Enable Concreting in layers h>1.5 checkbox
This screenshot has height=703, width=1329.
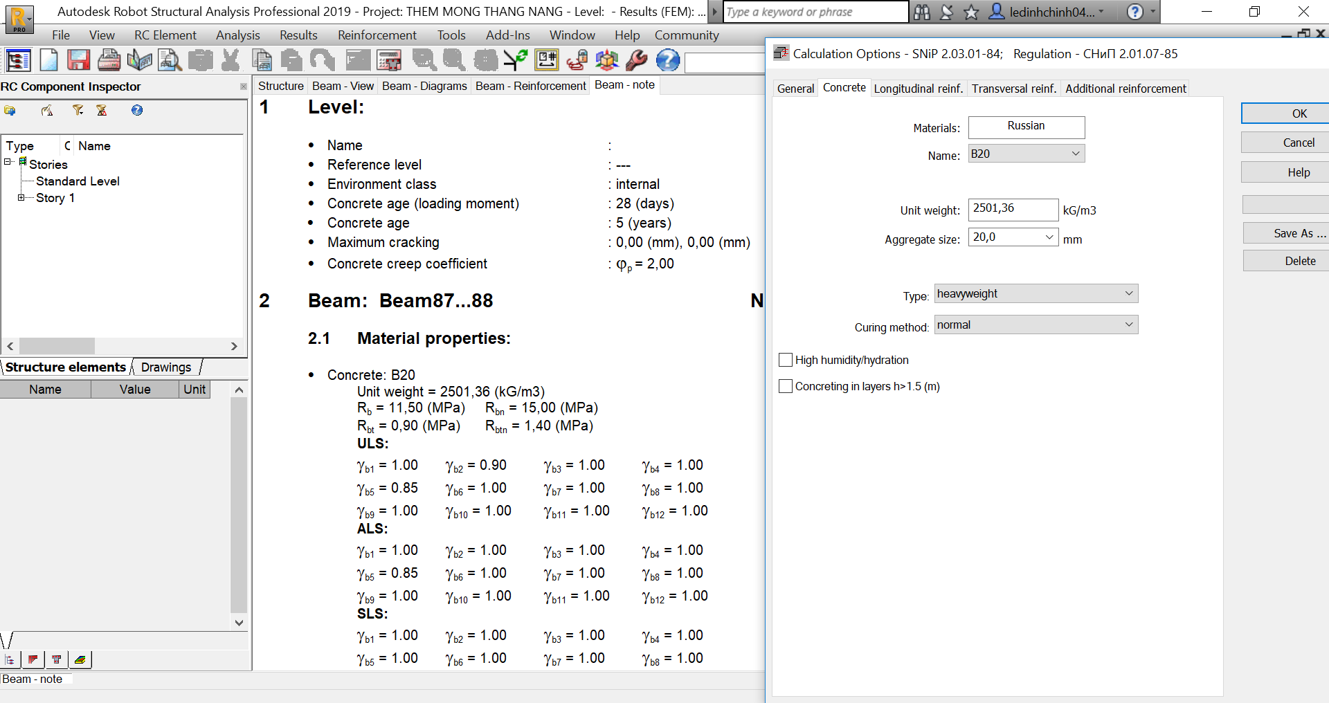(785, 386)
